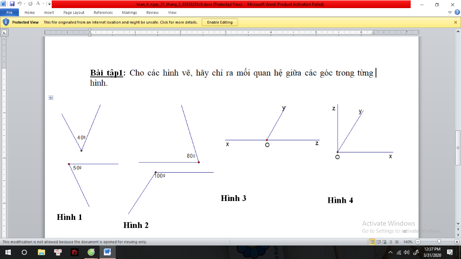Screen dimensions: 461x259
Task: Click the volume speaker tray icon
Action: pos(407,252)
